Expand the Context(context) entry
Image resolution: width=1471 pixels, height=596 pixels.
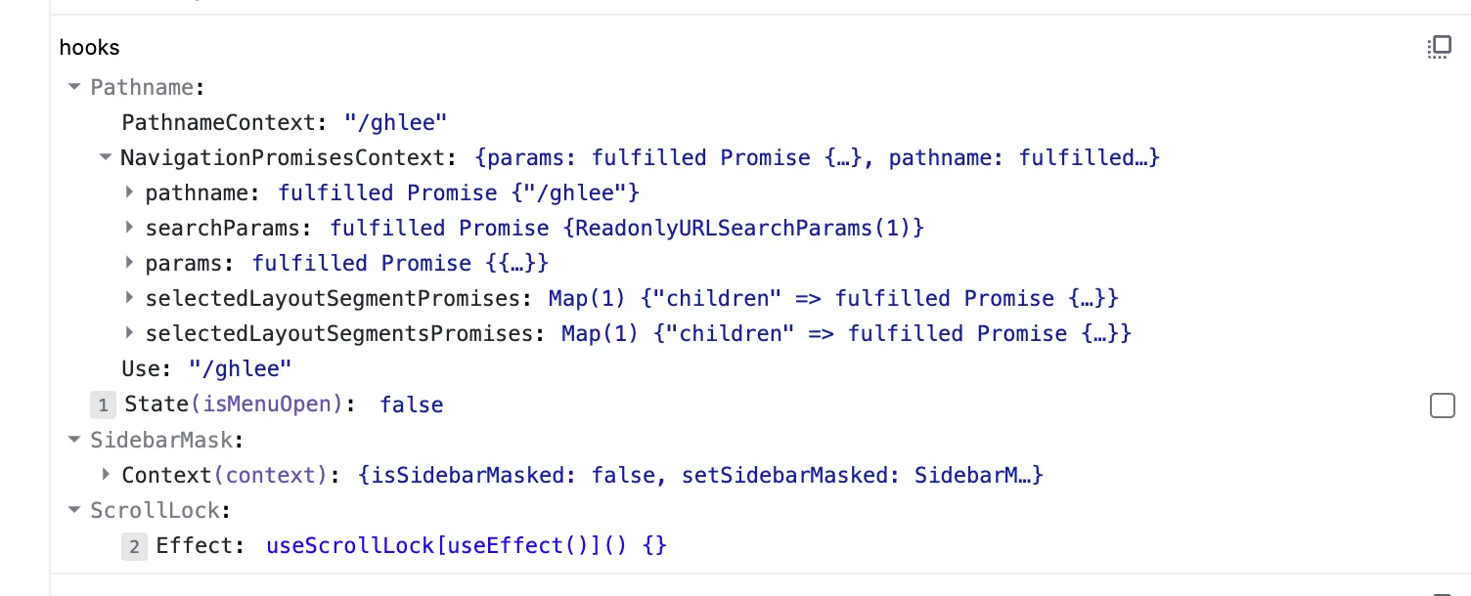click(106, 475)
